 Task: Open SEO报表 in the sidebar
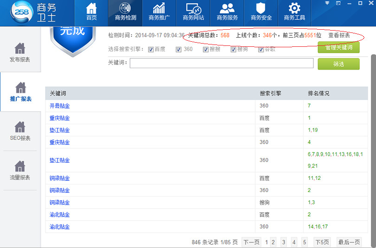pyautogui.click(x=20, y=131)
